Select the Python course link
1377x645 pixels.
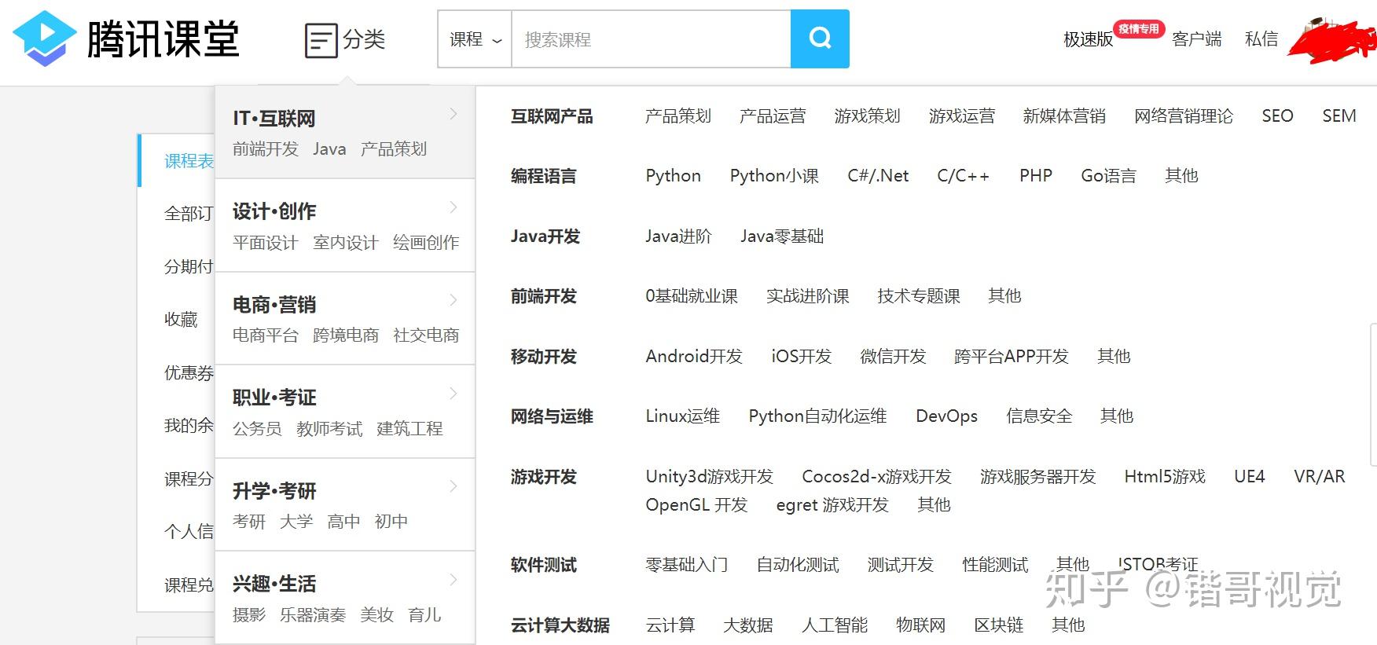tap(674, 176)
